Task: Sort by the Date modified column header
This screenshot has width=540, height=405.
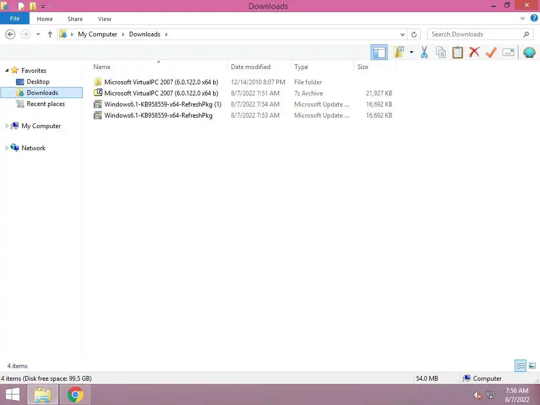Action: [259, 67]
